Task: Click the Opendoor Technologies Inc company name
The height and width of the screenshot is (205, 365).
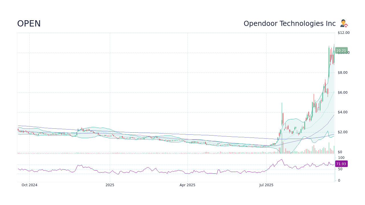Action: click(289, 24)
